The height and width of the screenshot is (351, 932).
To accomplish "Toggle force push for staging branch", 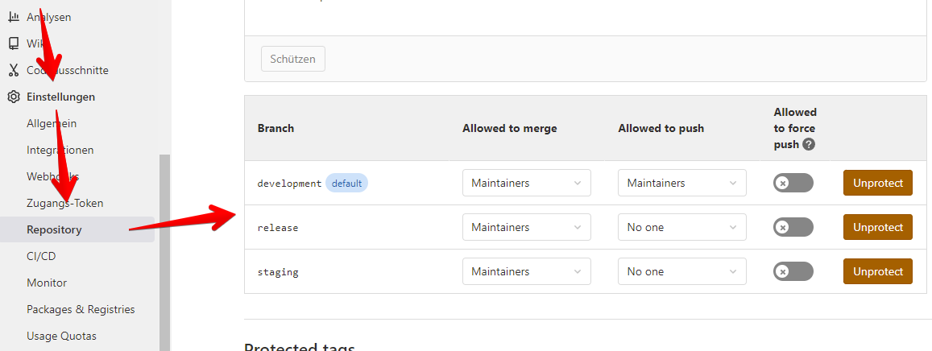I will [793, 271].
